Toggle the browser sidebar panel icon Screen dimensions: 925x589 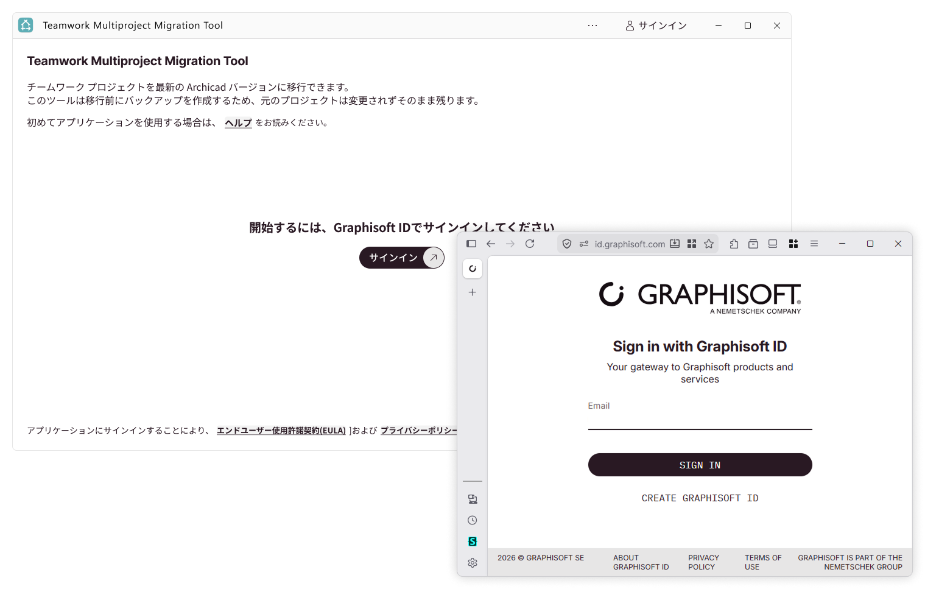click(471, 244)
